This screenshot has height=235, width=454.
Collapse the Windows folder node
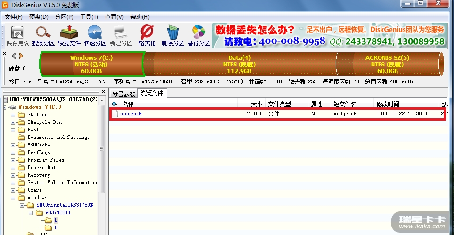pyautogui.click(x=13, y=198)
